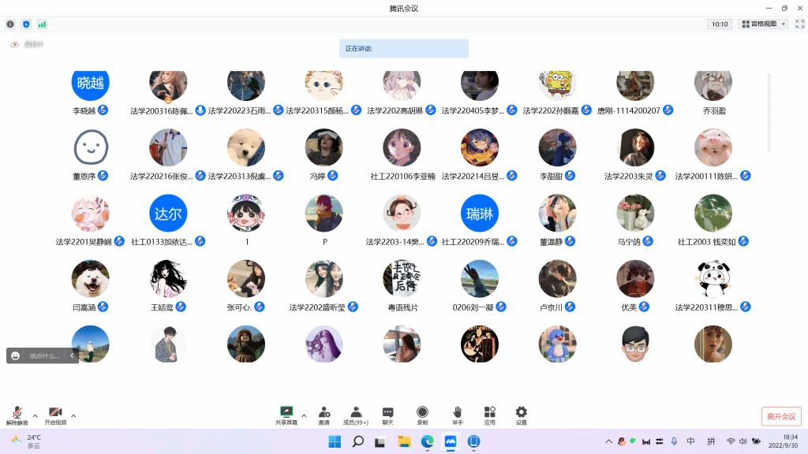The image size is (808, 454).
Task: Expand the share screen options arrow
Action: 302,412
